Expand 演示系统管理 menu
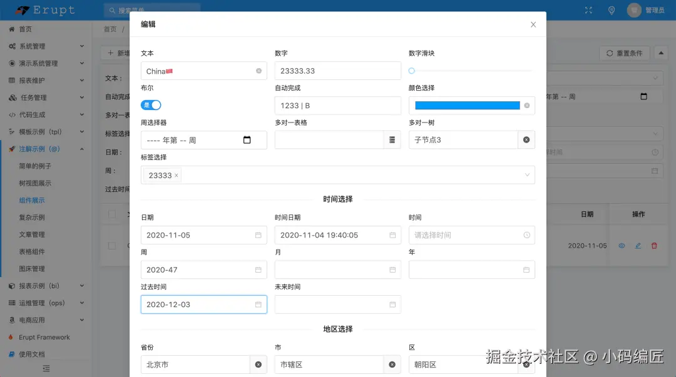Viewport: 676px width, 377px height. [x=46, y=63]
